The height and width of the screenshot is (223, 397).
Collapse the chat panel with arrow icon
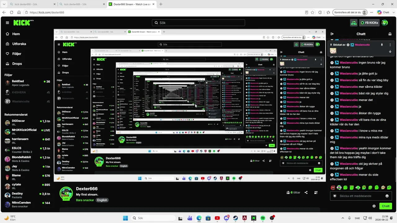point(332,34)
